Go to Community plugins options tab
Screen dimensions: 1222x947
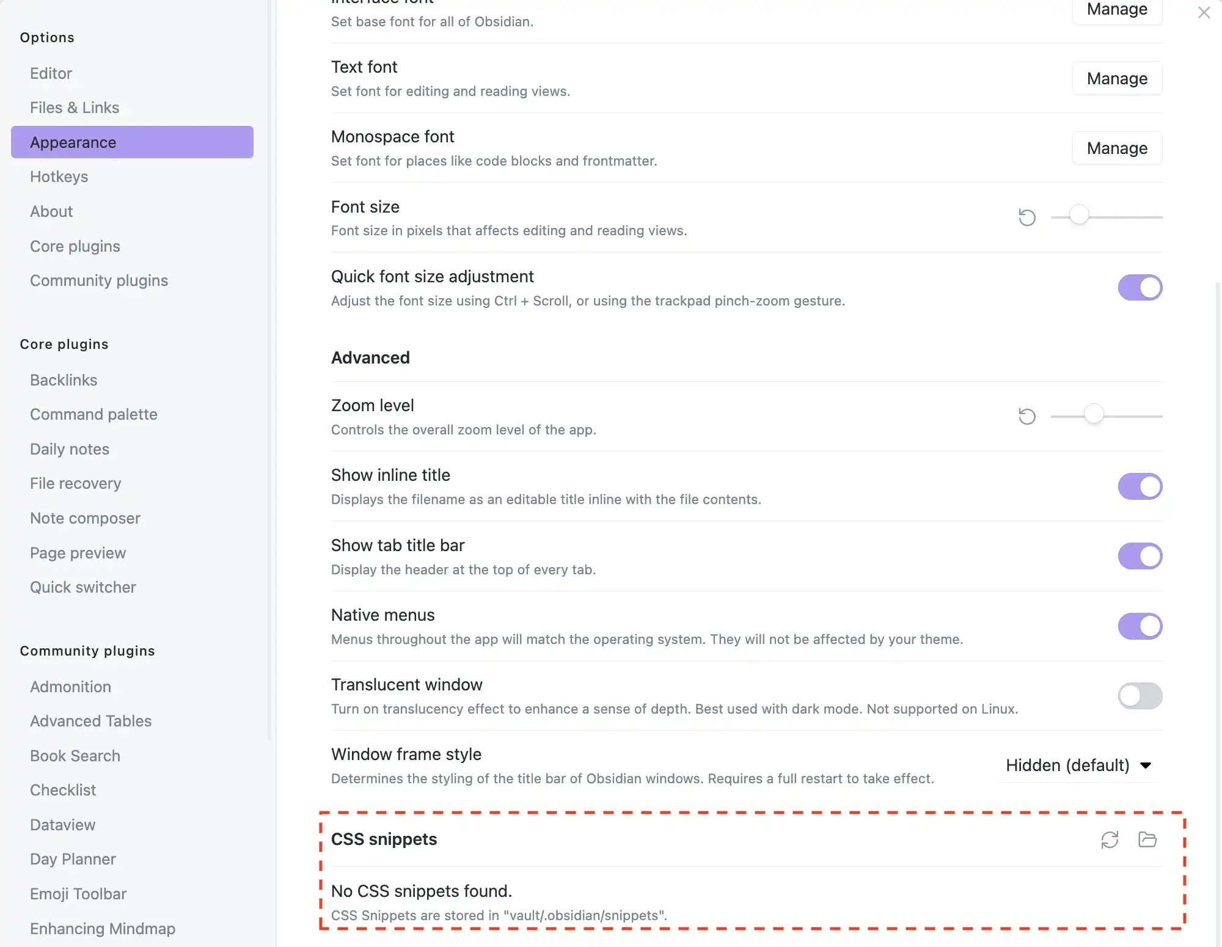99,280
